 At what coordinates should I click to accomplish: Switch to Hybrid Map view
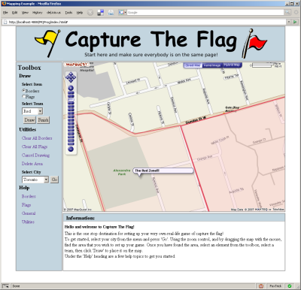click(x=232, y=65)
